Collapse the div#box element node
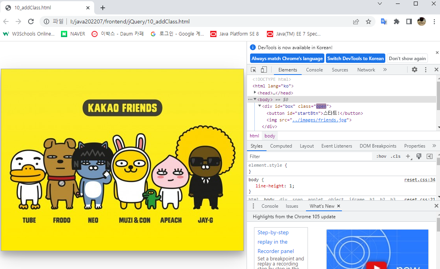This screenshot has width=440, height=269. [259, 106]
